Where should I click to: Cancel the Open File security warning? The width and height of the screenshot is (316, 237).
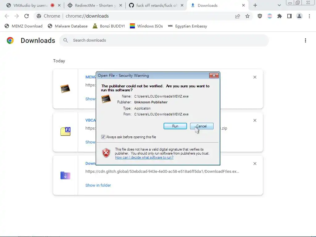(202, 126)
